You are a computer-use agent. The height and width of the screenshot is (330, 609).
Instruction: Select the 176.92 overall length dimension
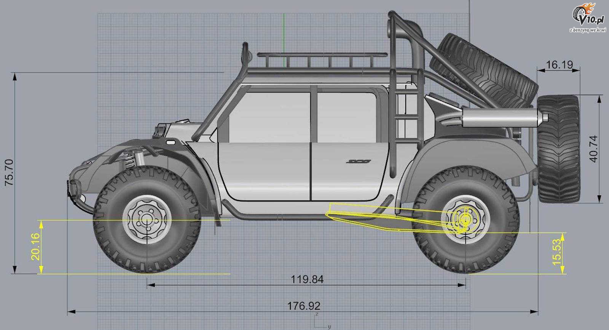[x=304, y=306]
